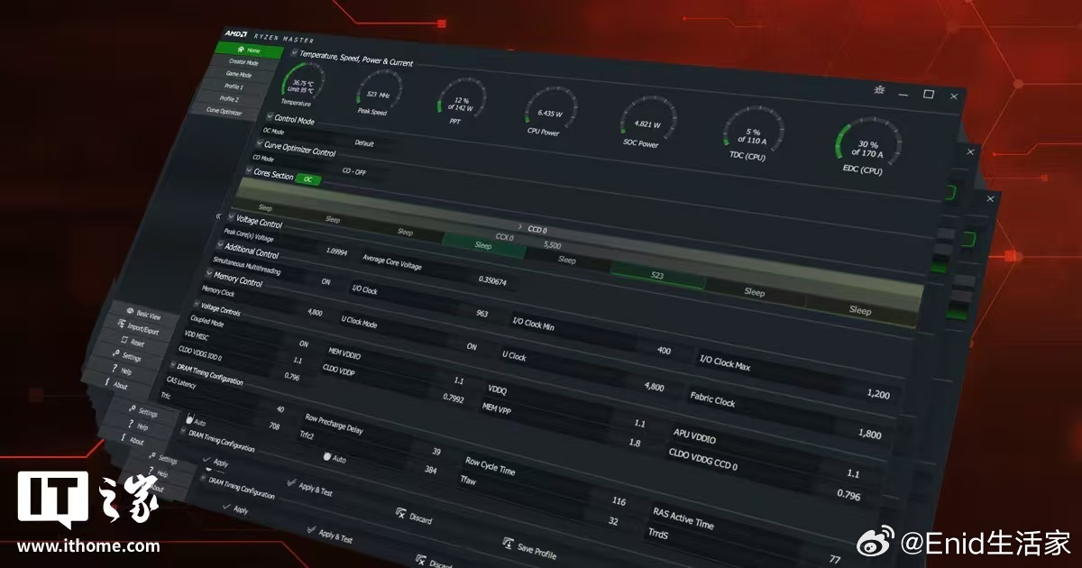Collapse the Cores Section
Viewport: 1082px width, 568px height.
249,170
